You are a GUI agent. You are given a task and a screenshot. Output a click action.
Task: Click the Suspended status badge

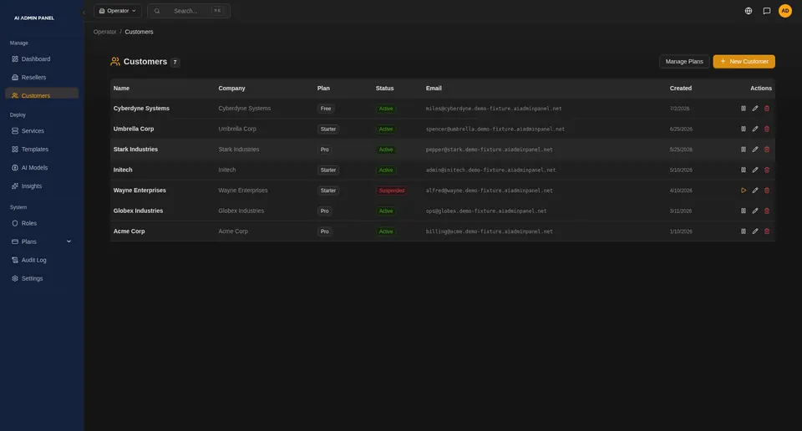click(391, 190)
